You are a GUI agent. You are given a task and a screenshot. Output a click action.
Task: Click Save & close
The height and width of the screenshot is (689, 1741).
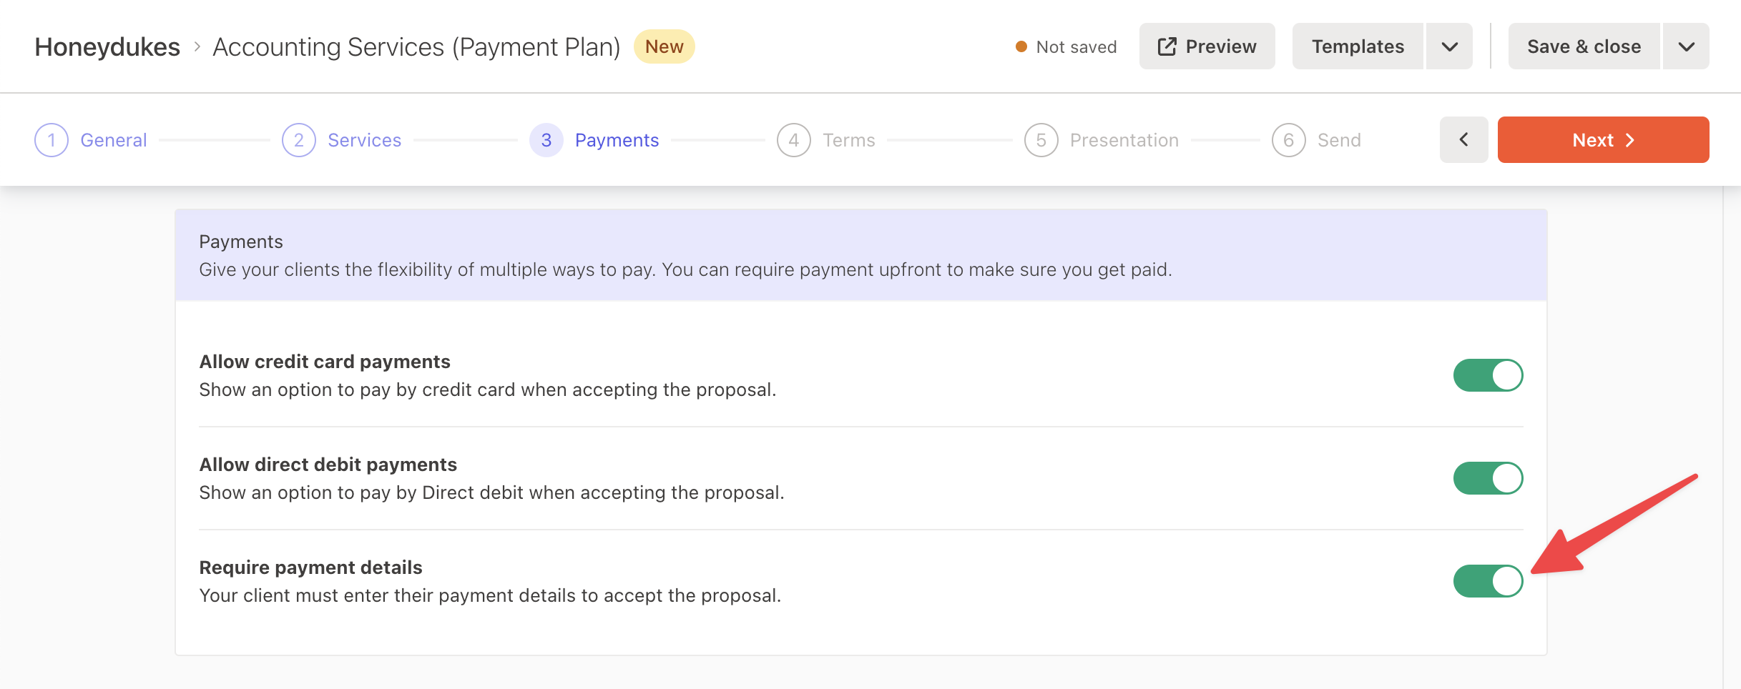click(x=1584, y=46)
